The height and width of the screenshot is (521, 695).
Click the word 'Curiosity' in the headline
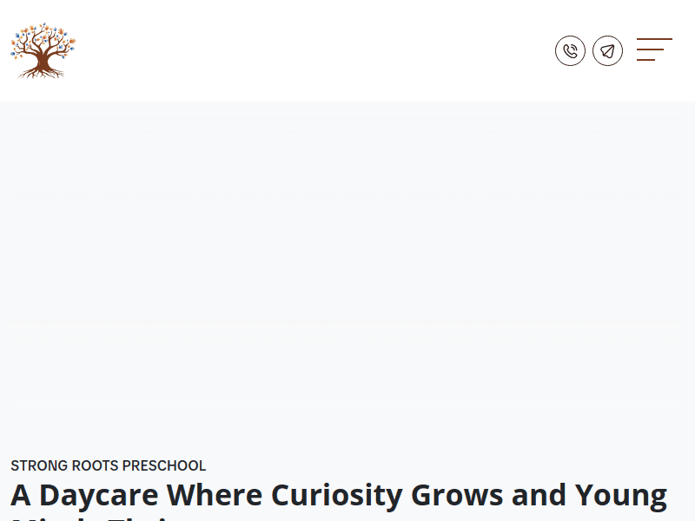(x=337, y=495)
